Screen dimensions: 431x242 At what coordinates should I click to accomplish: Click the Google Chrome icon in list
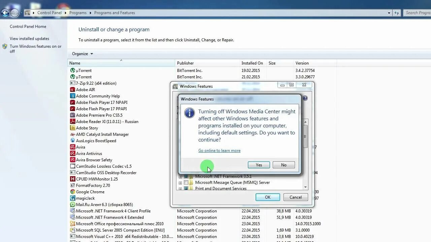coord(72,192)
